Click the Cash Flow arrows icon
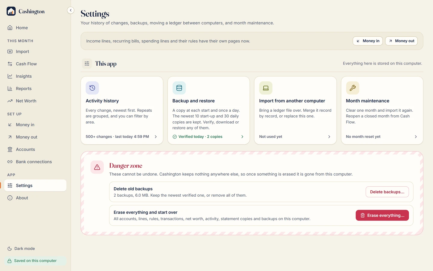The height and width of the screenshot is (271, 433). (10, 64)
